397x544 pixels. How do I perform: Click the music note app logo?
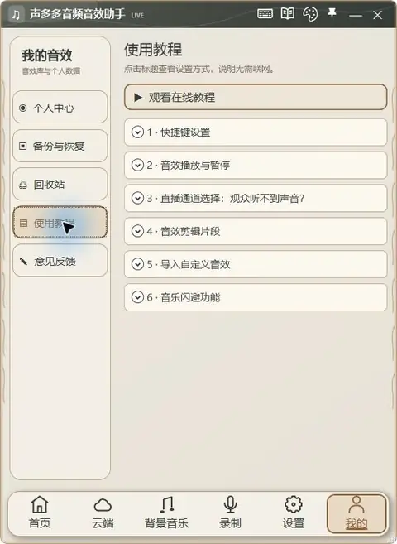16,15
